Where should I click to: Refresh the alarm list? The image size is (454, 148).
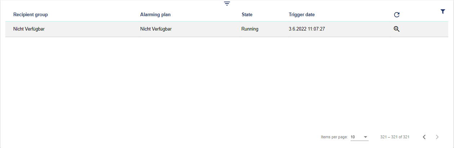[397, 15]
